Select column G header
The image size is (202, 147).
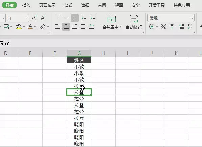(79, 53)
